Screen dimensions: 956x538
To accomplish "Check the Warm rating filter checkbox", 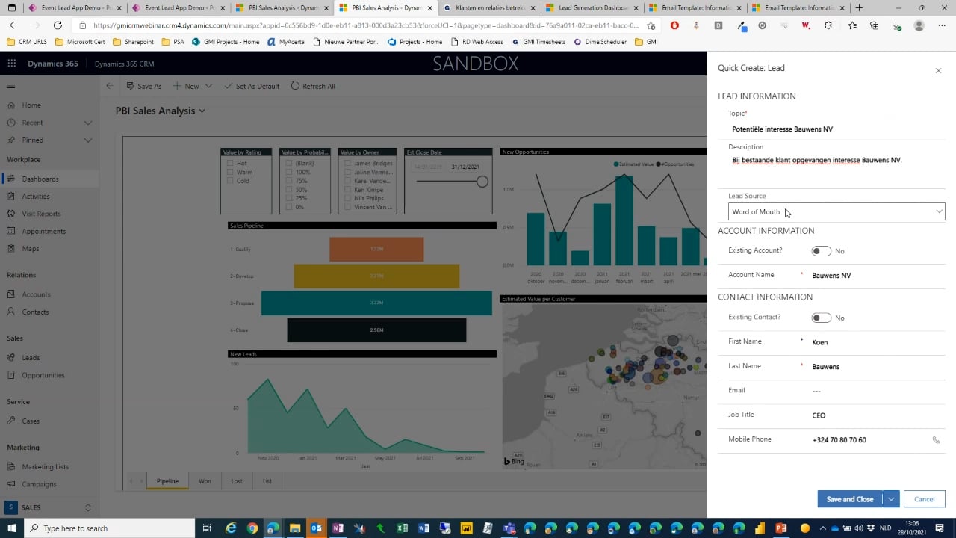I will [230, 172].
